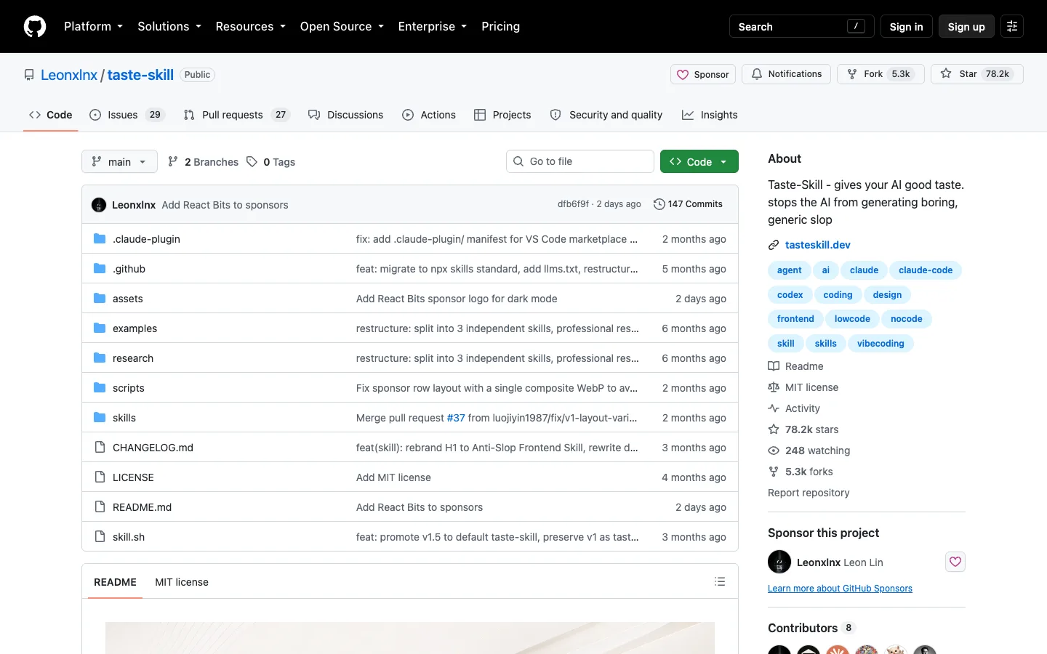The width and height of the screenshot is (1047, 654).
Task: Switch to the MIT license tab
Action: click(182, 582)
